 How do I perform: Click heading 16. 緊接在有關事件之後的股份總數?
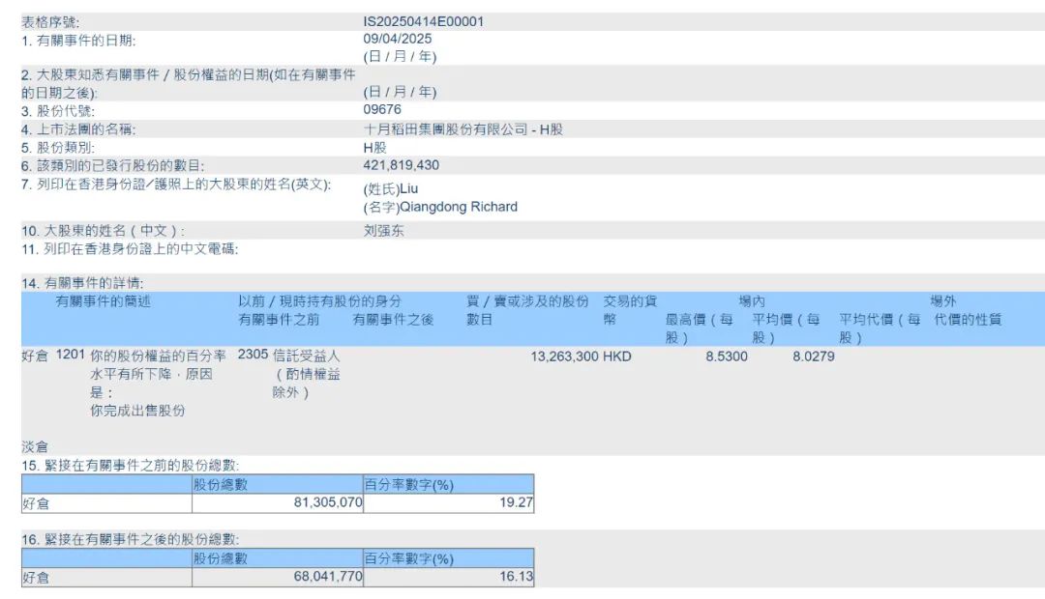(x=130, y=540)
